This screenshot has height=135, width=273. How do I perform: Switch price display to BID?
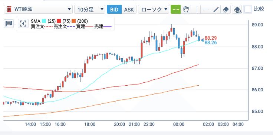pos(114,9)
